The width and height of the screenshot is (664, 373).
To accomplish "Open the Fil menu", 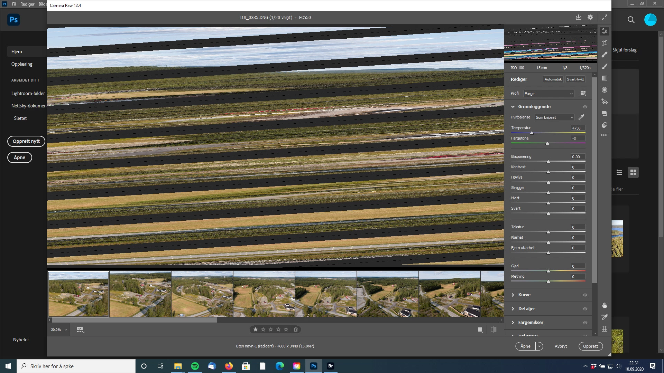I will [x=14, y=4].
